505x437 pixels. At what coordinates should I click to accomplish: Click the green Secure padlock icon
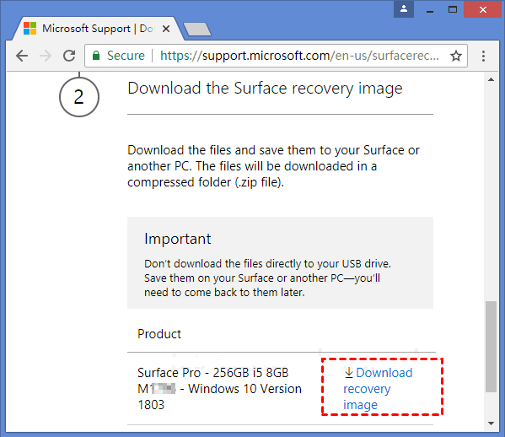tap(96, 56)
